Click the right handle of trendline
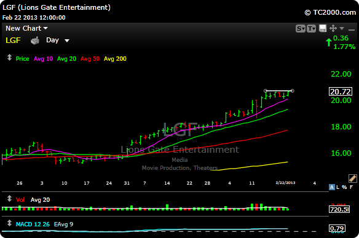The image size is (359, 238). click(292, 91)
